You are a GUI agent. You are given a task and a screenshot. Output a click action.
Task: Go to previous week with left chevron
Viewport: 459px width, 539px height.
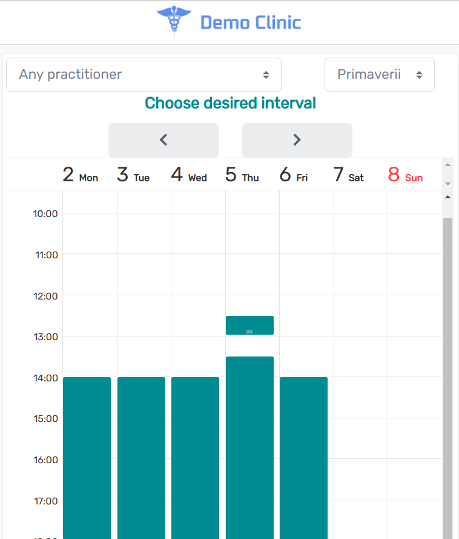pyautogui.click(x=163, y=140)
